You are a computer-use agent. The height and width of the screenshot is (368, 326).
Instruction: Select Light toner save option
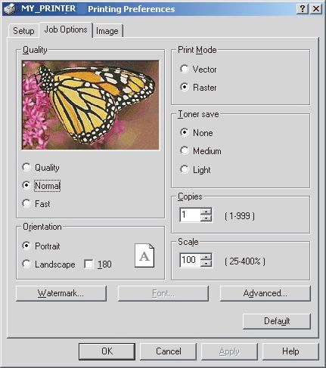click(185, 169)
